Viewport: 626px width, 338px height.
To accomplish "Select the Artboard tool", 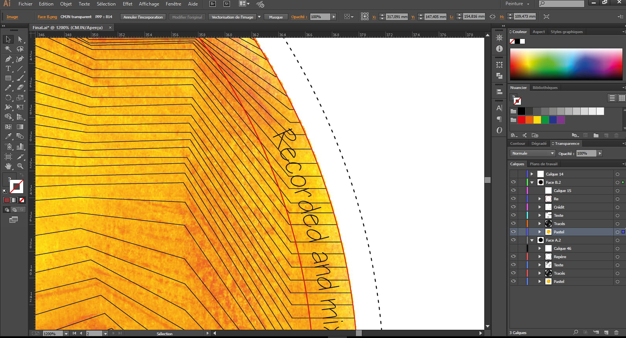I will click(8, 156).
